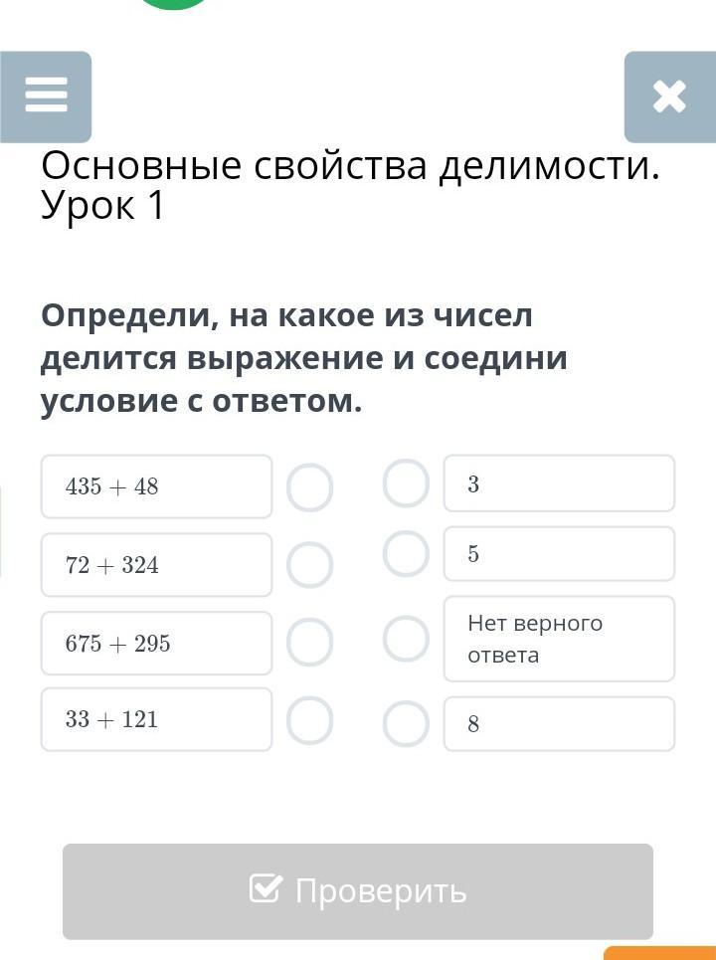Click the 675 + 295 expression box

[x=157, y=643]
